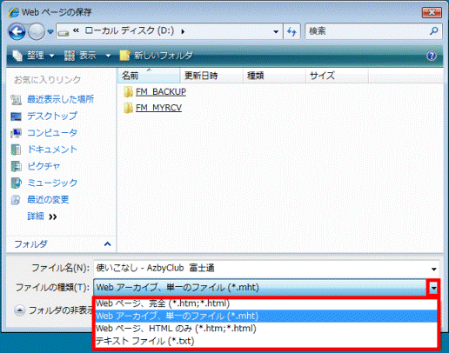Open デスクトップ favorite link
Viewport: 449px width, 353px height.
point(52,116)
